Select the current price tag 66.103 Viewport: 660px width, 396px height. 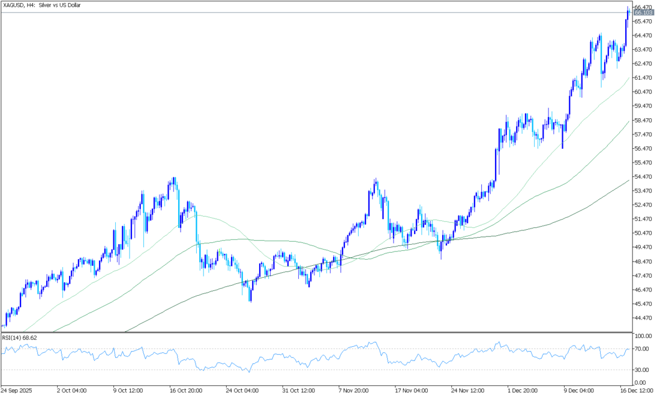[x=643, y=13]
